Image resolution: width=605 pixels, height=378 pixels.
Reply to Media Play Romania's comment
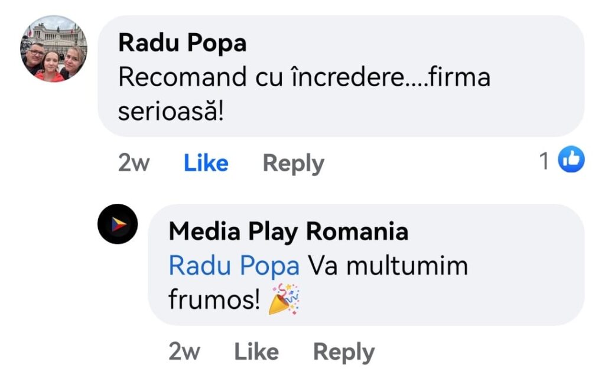344,352
